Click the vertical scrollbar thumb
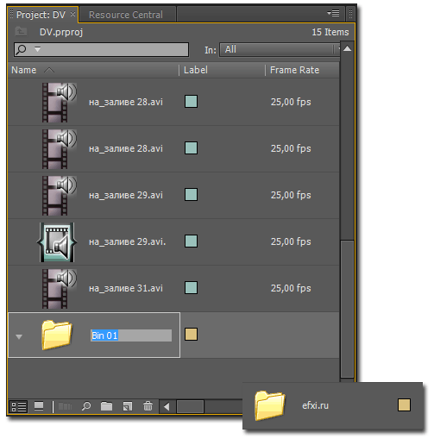The width and height of the screenshot is (434, 445). [x=347, y=309]
